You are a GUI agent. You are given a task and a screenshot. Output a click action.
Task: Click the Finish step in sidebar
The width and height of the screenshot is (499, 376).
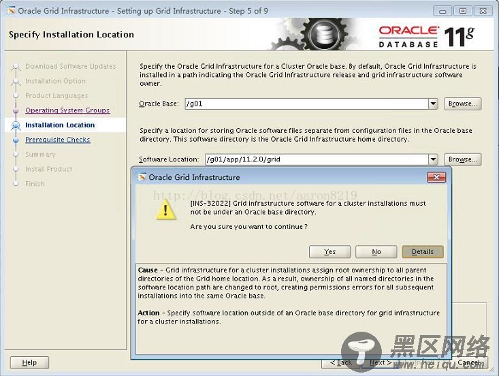[x=35, y=184]
